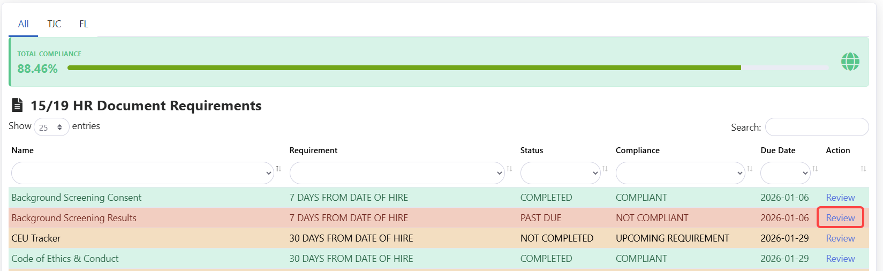
Task: Switch to the FL tab
Action: (84, 24)
